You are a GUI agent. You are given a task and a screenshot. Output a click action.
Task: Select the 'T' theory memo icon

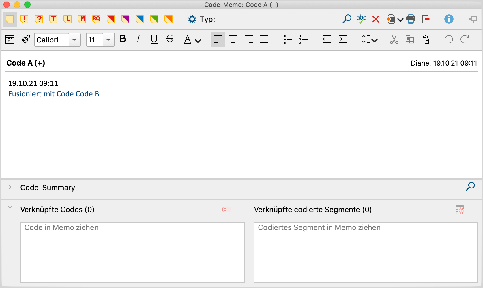[x=53, y=19]
